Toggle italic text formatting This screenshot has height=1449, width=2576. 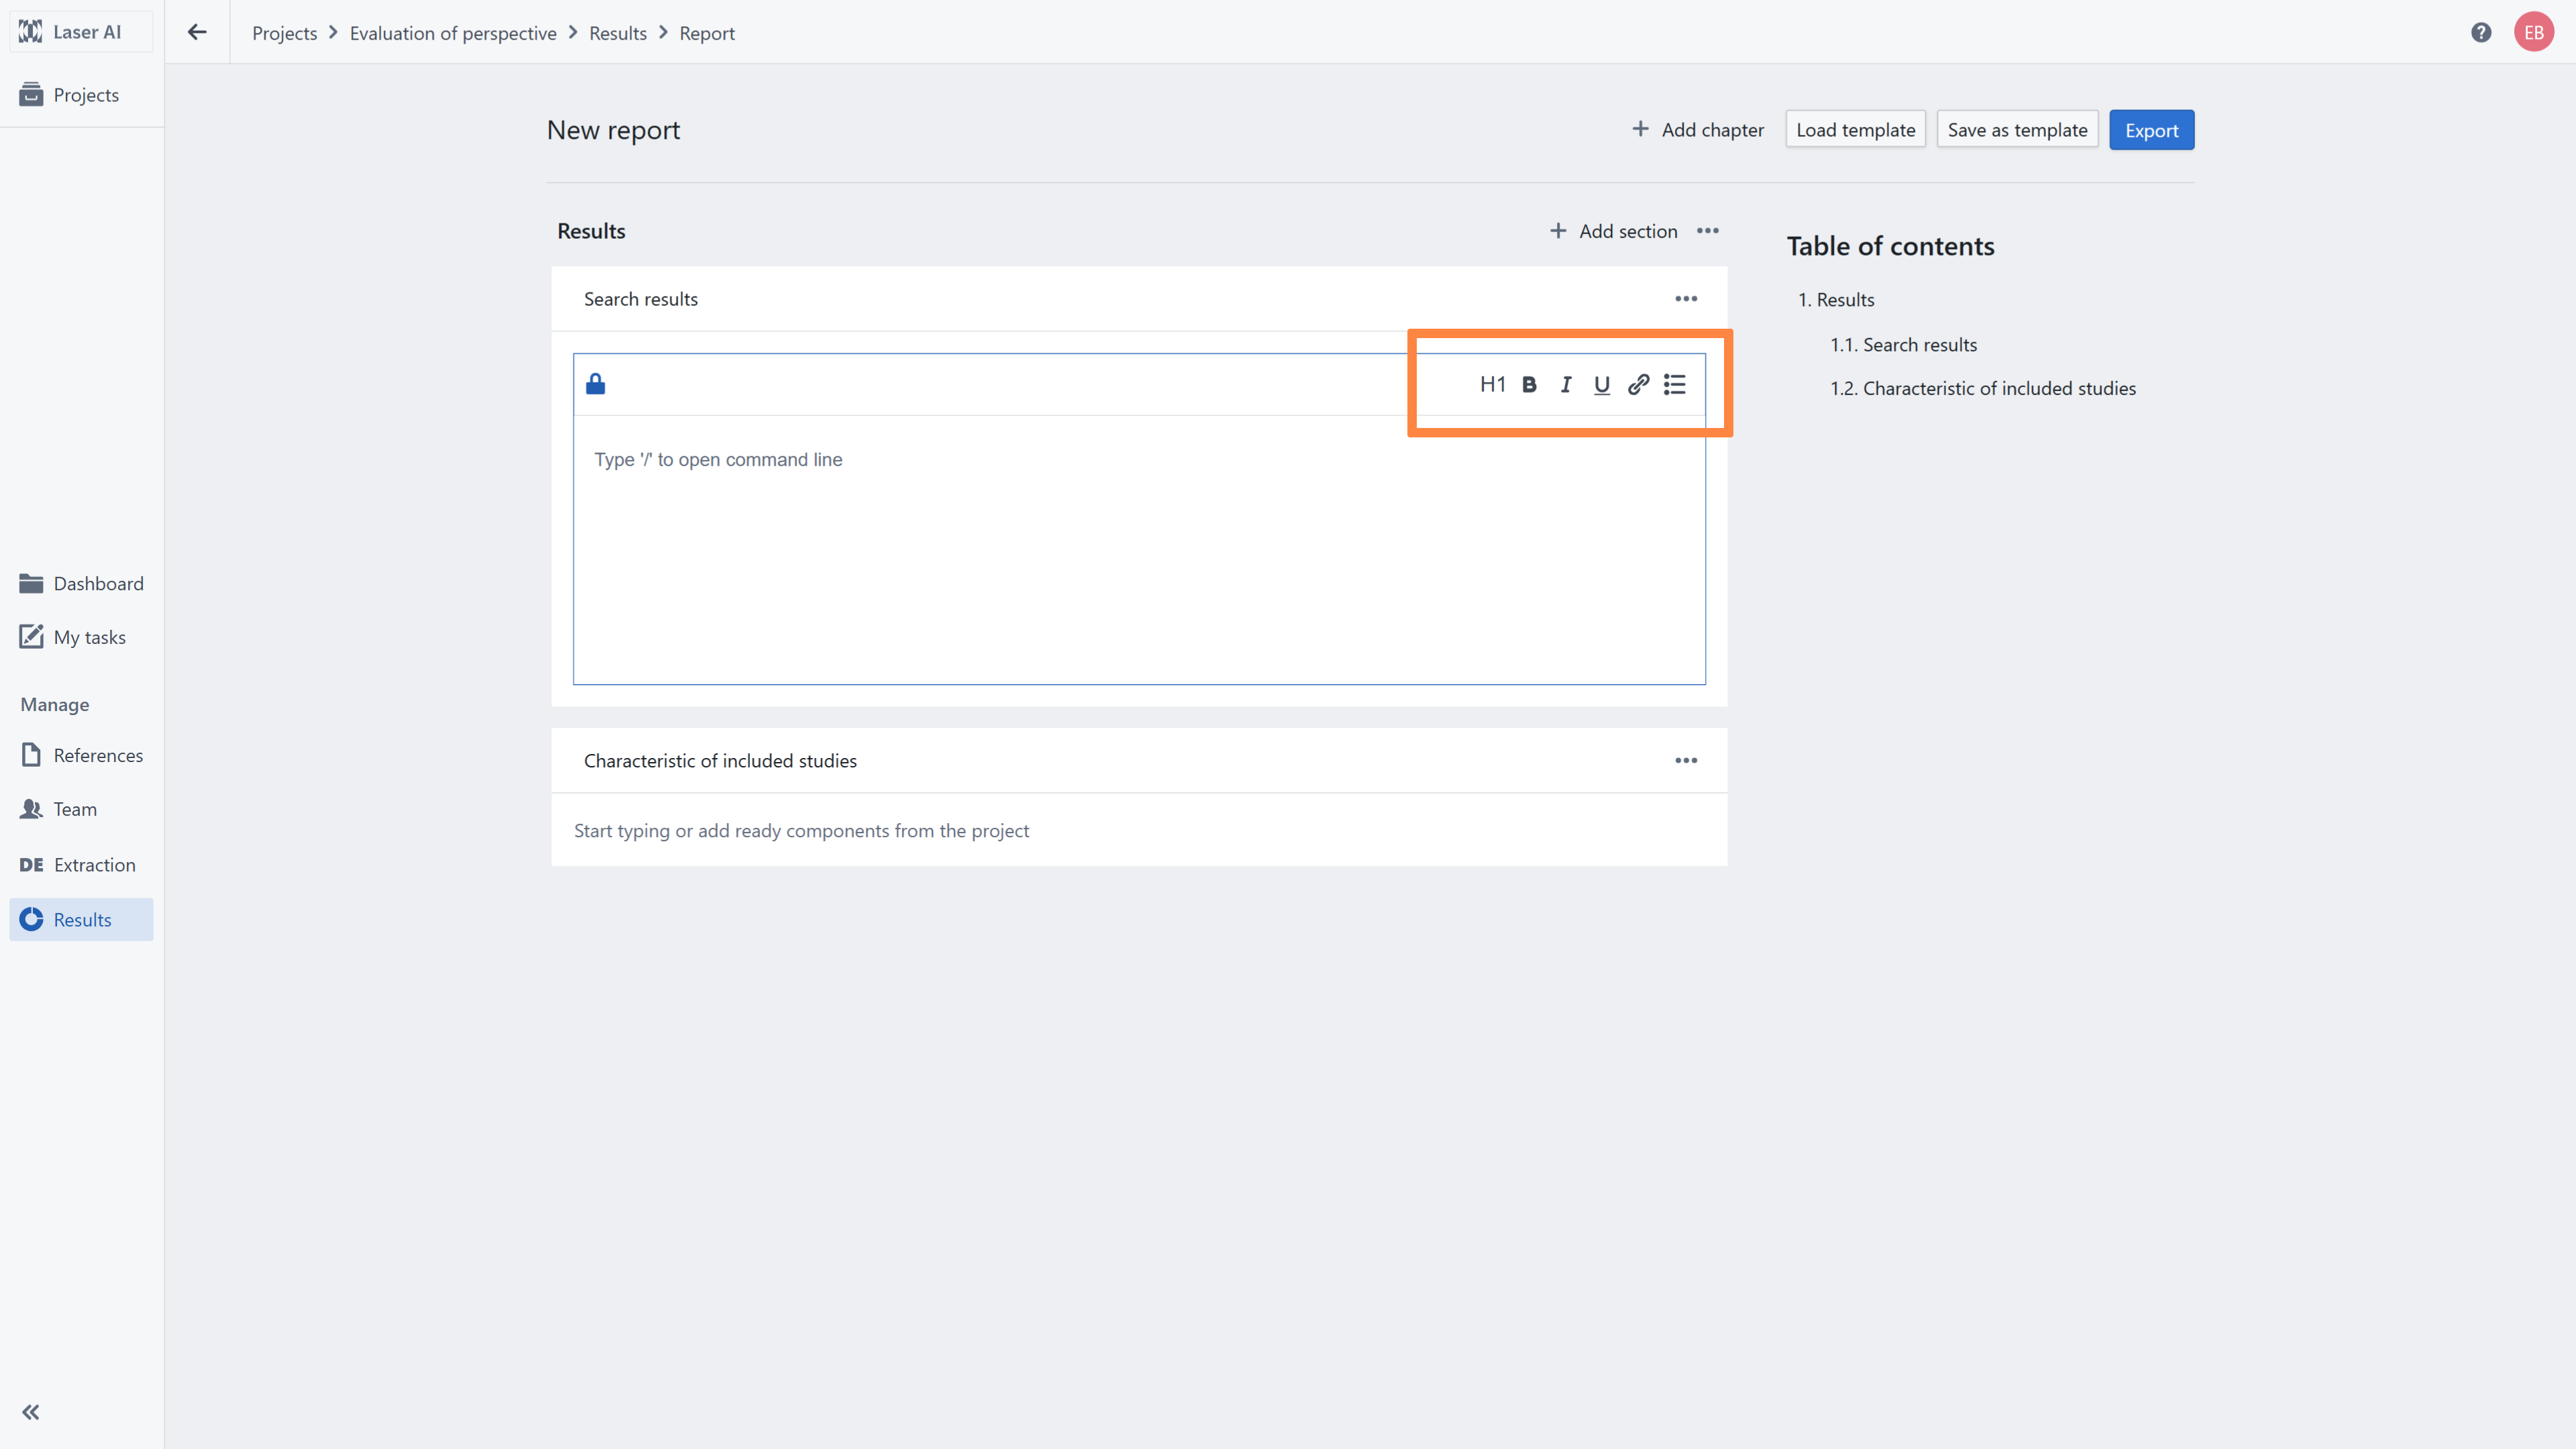(x=1565, y=385)
